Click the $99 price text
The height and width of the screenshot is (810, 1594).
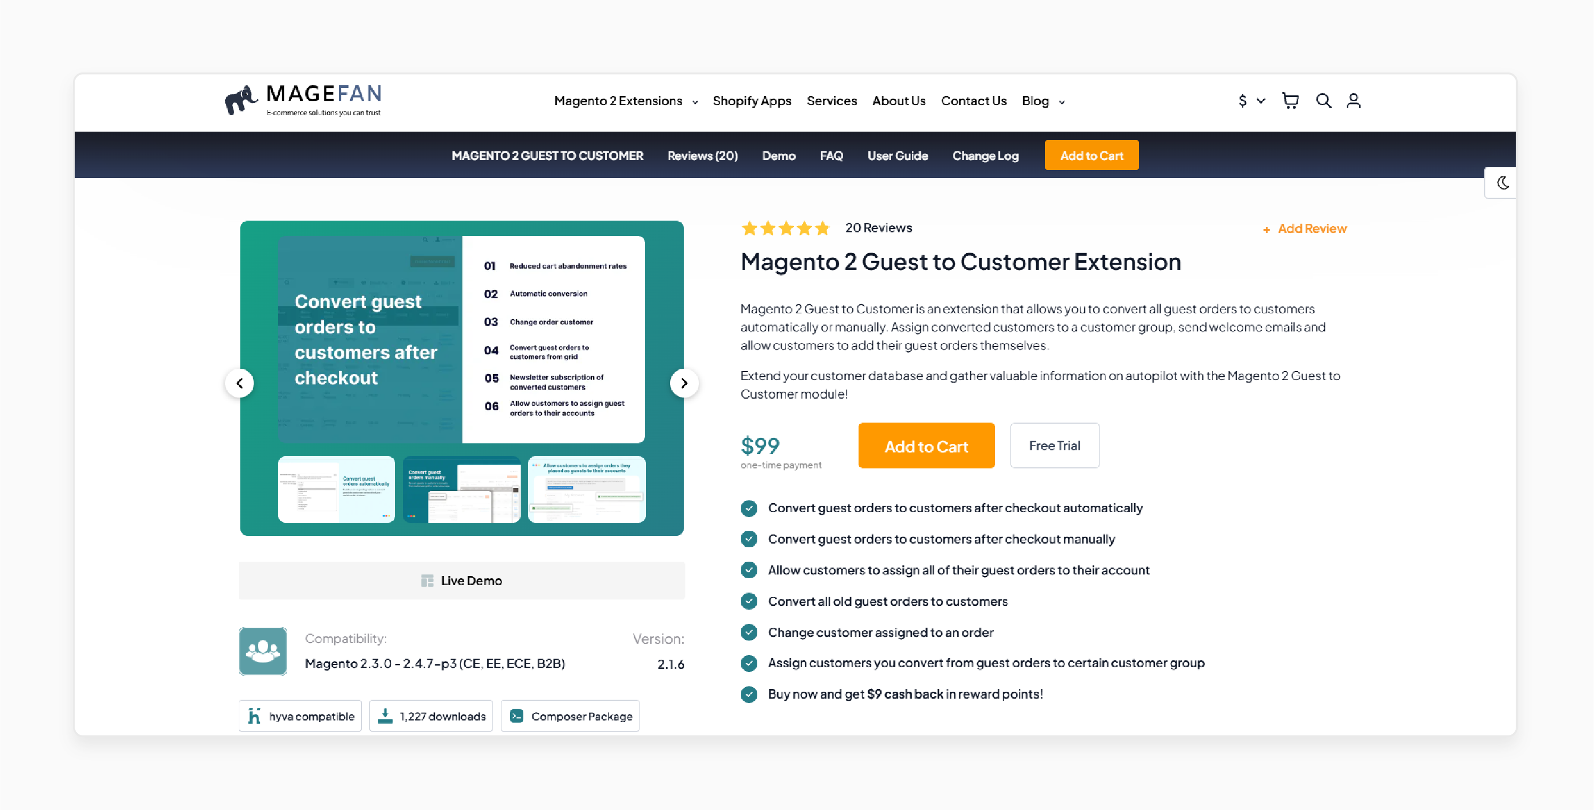tap(760, 446)
